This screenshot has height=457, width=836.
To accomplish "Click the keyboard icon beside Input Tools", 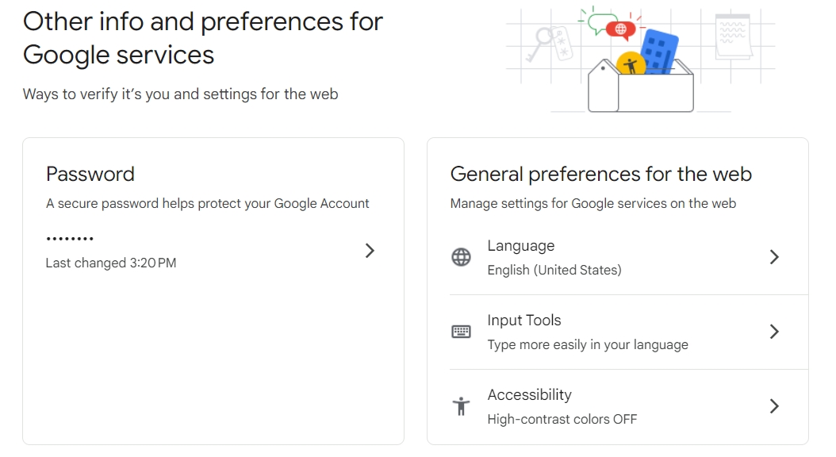I will point(461,332).
